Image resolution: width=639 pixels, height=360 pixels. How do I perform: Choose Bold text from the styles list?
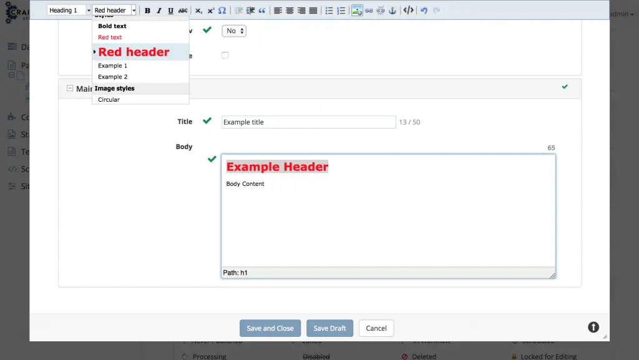point(112,26)
